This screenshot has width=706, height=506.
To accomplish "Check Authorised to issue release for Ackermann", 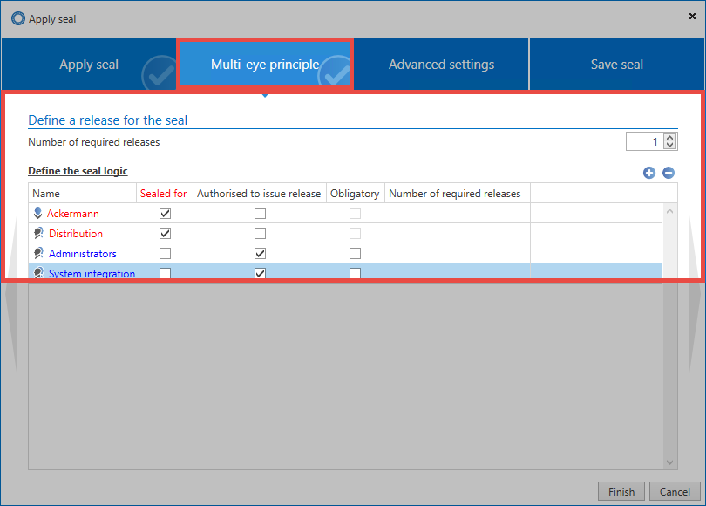I will (x=260, y=213).
